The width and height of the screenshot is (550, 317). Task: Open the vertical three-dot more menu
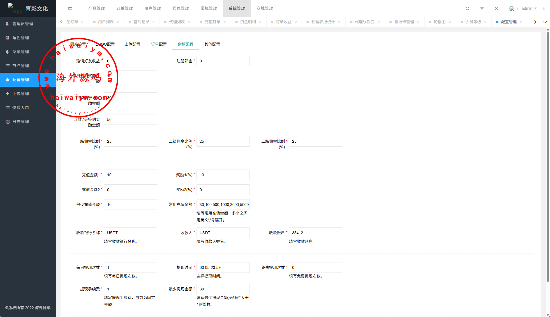(x=544, y=8)
